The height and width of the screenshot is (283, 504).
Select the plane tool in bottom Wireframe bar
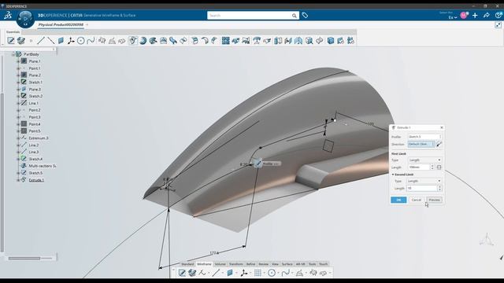point(229,273)
